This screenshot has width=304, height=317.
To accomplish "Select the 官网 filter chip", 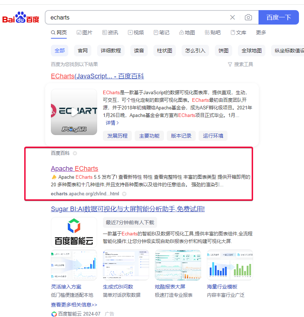I will click(x=83, y=51).
